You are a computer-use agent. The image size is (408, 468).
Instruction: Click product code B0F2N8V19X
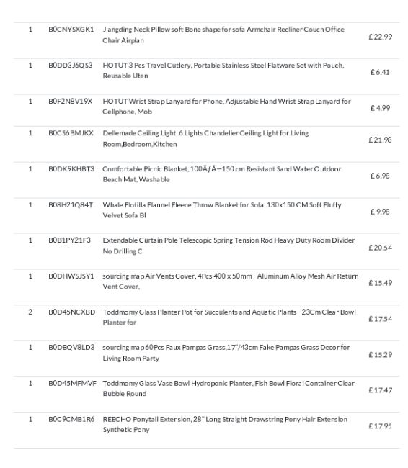tap(71, 102)
